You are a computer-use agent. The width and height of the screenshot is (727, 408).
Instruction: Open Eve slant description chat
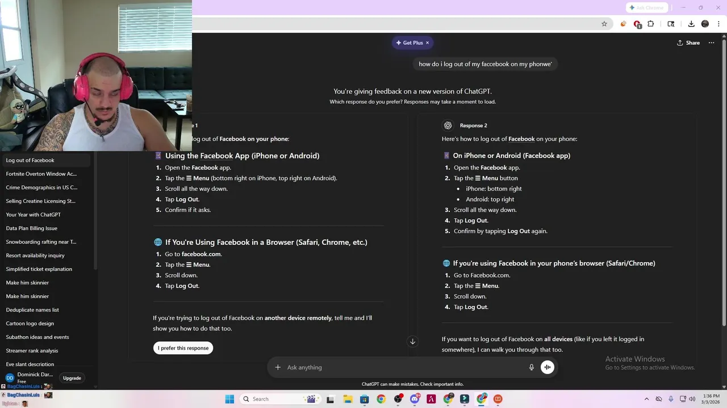(45, 364)
